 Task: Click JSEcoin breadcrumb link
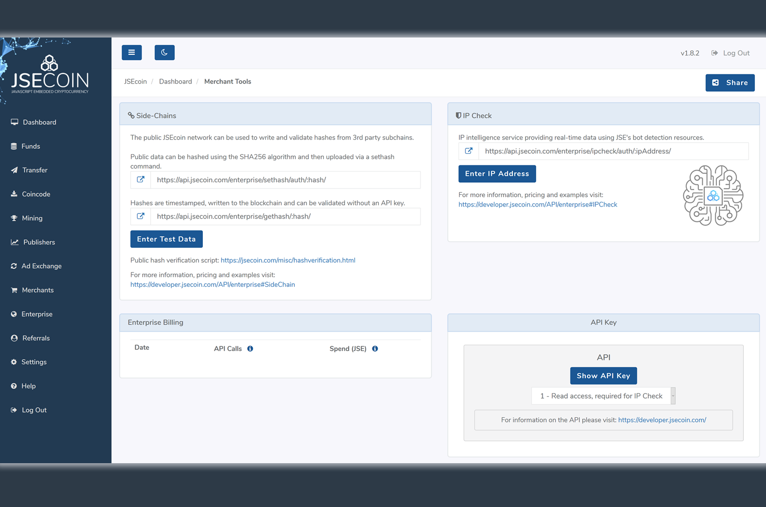tap(135, 82)
